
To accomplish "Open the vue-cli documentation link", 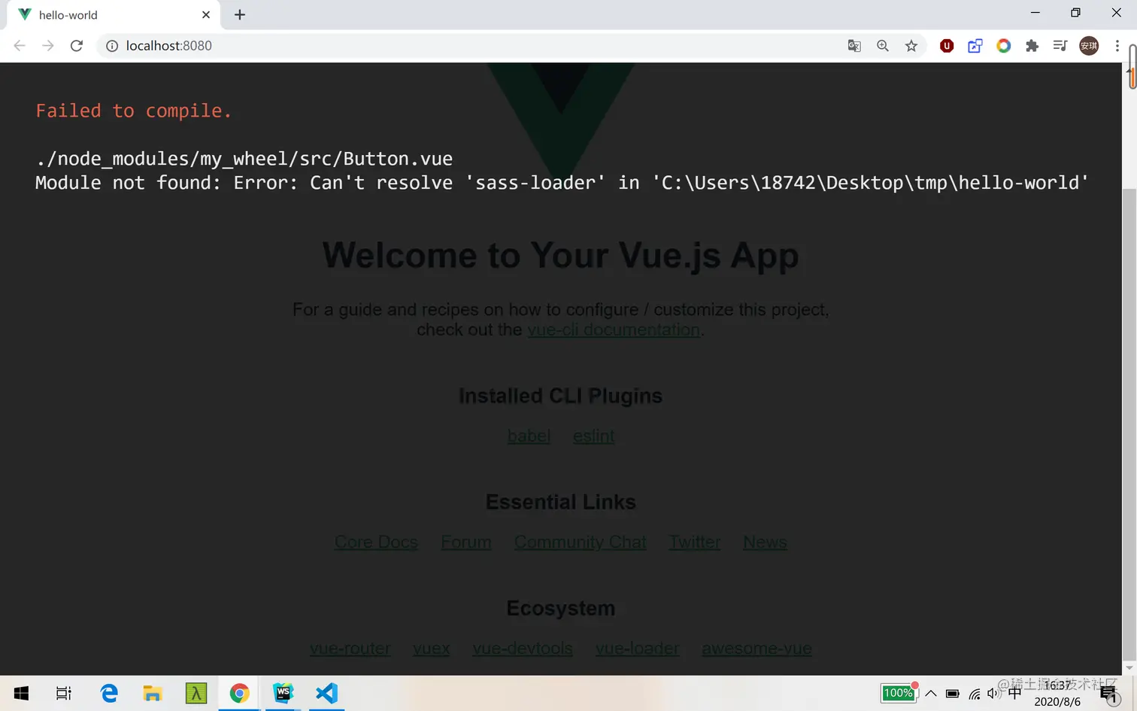I will [614, 330].
